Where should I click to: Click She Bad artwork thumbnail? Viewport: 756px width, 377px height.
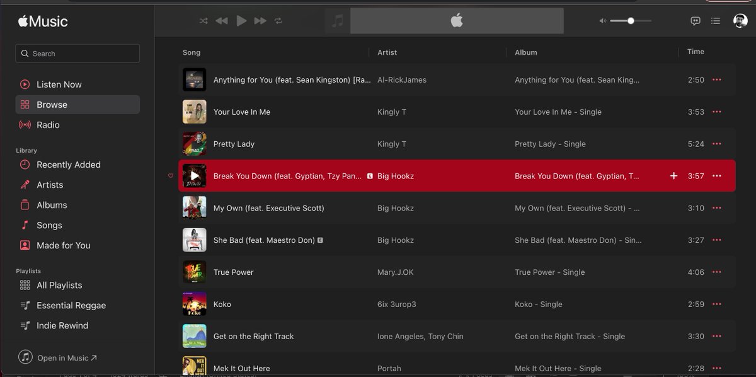(x=195, y=240)
